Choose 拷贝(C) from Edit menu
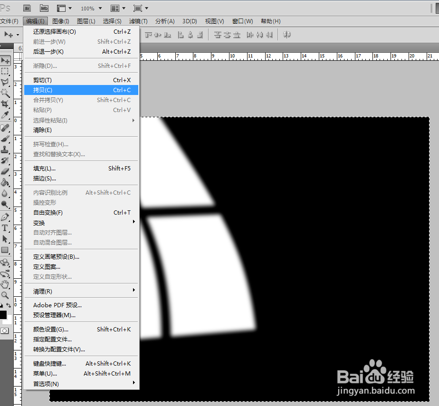The height and width of the screenshot is (406, 439). [x=81, y=90]
